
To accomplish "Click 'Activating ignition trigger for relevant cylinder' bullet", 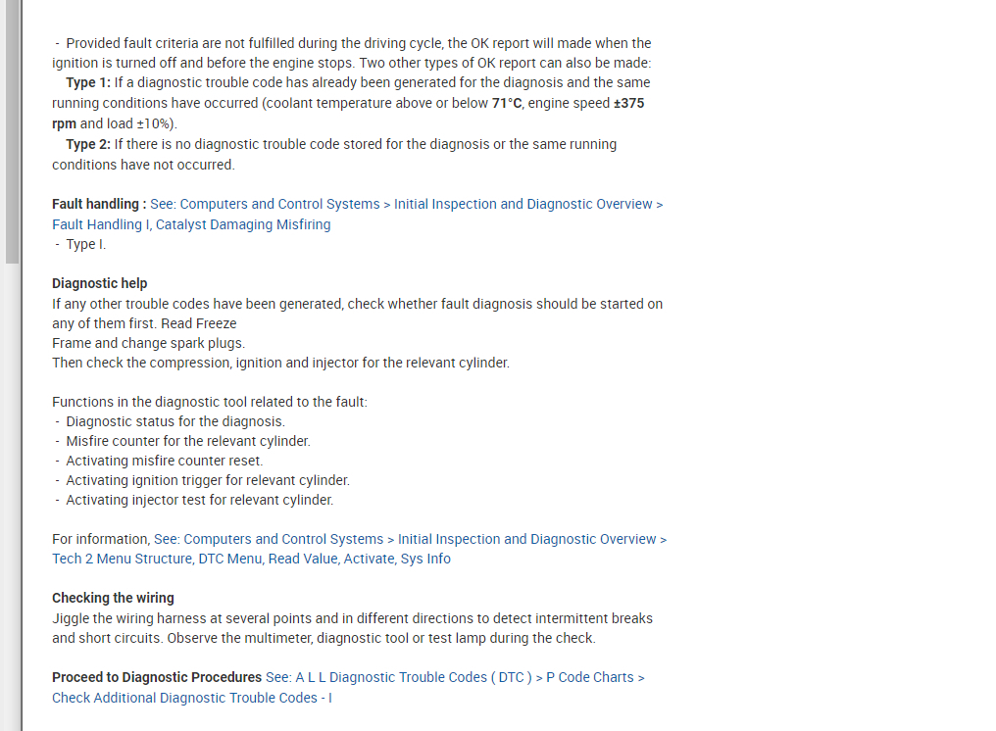I will 207,480.
